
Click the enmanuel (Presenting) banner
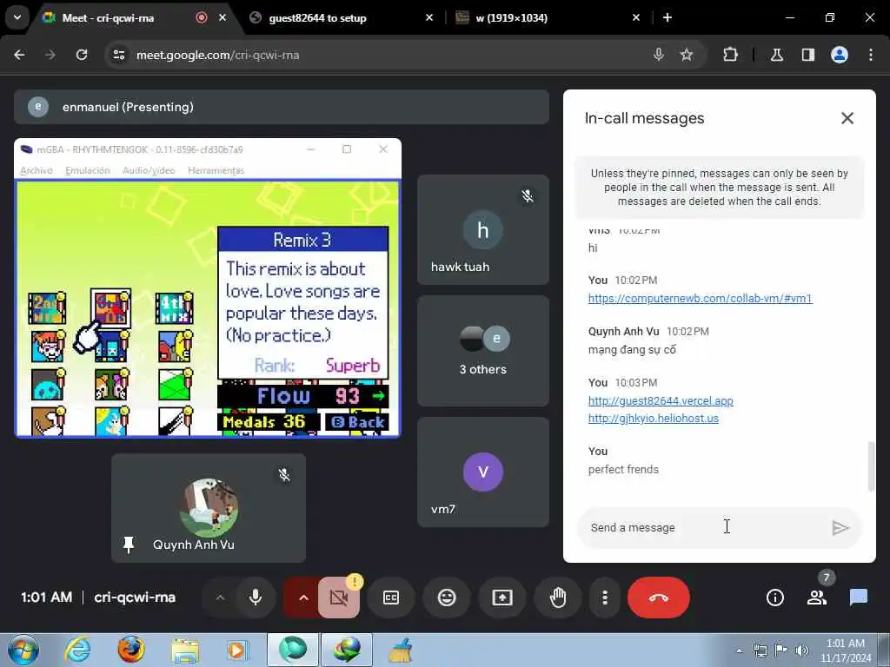(x=282, y=107)
